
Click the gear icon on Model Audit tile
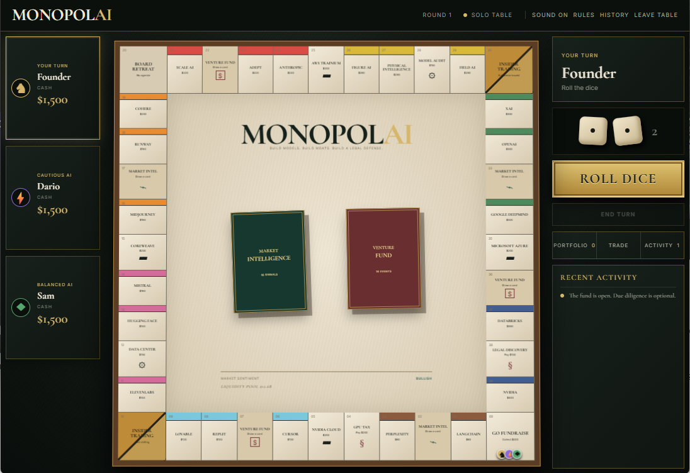tap(432, 75)
